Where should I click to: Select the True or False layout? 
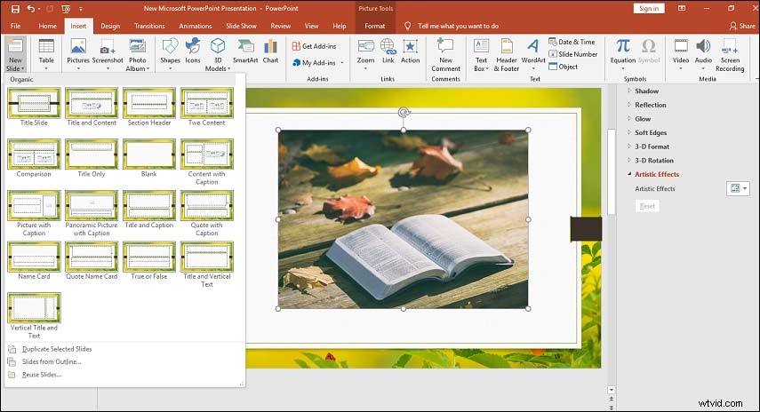tap(149, 261)
